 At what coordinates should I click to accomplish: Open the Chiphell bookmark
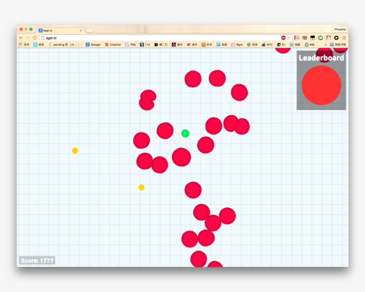113,45
